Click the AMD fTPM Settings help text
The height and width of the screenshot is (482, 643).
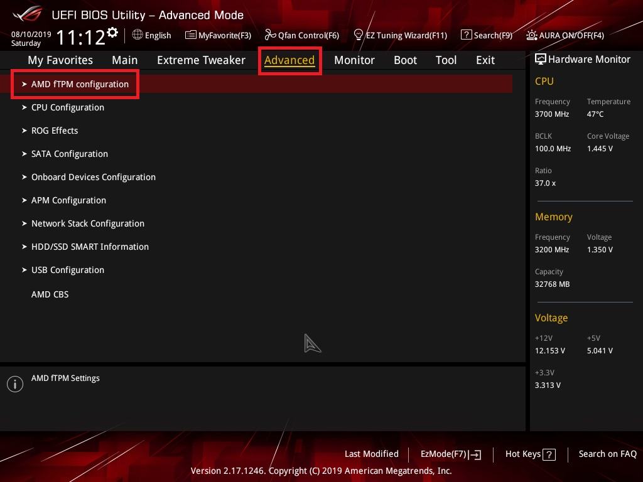pyautogui.click(x=65, y=378)
